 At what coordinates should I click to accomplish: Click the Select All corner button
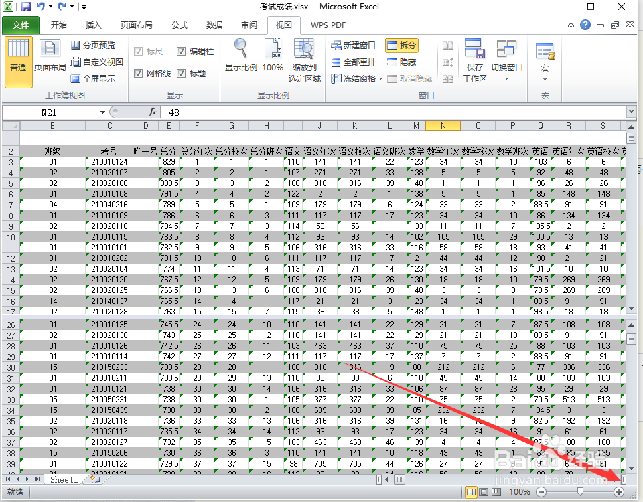tap(11, 126)
